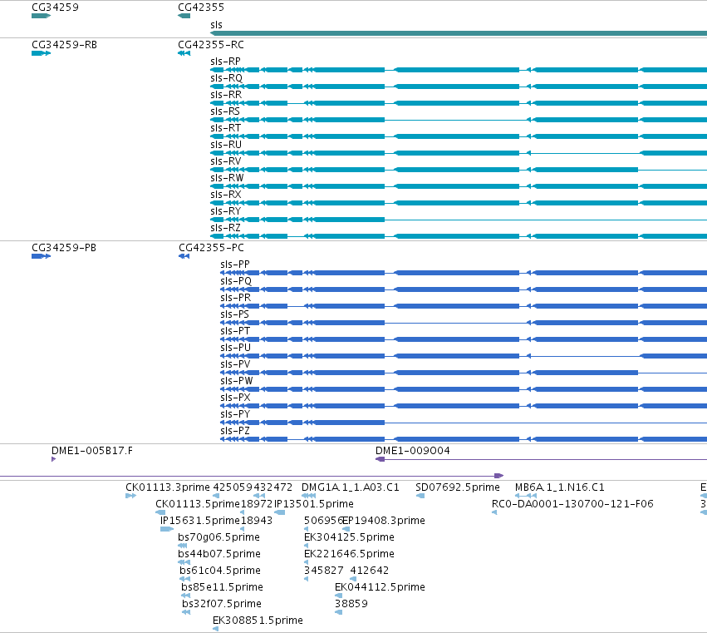Select the sls-RQ transcript label
The image size is (707, 633).
(x=226, y=78)
